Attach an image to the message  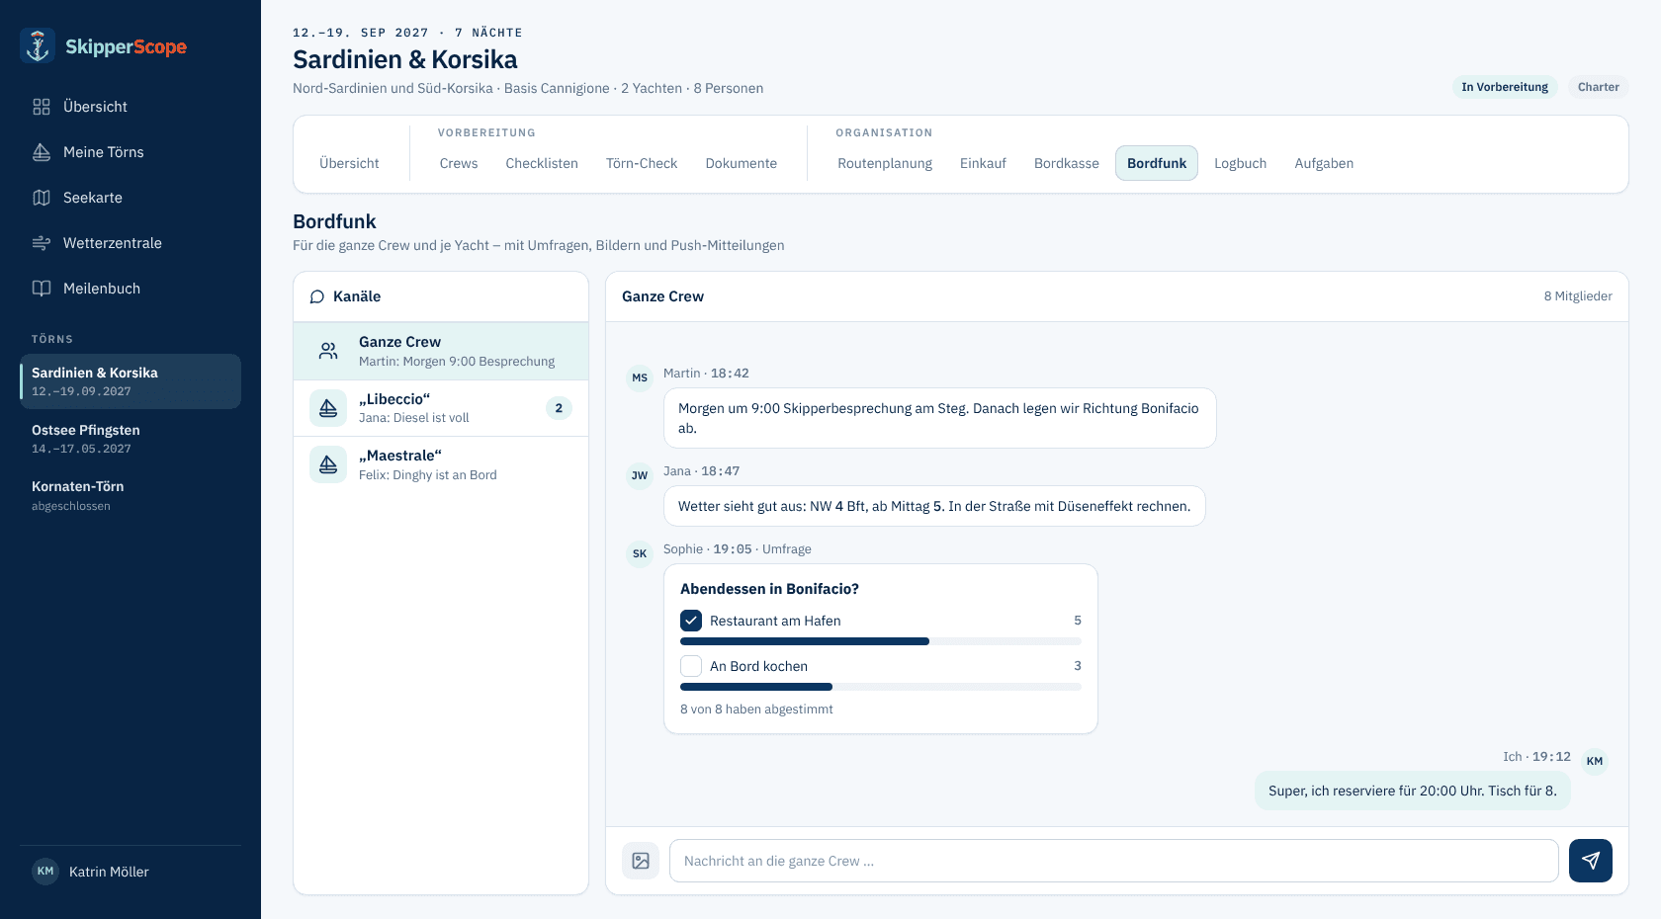coord(641,861)
